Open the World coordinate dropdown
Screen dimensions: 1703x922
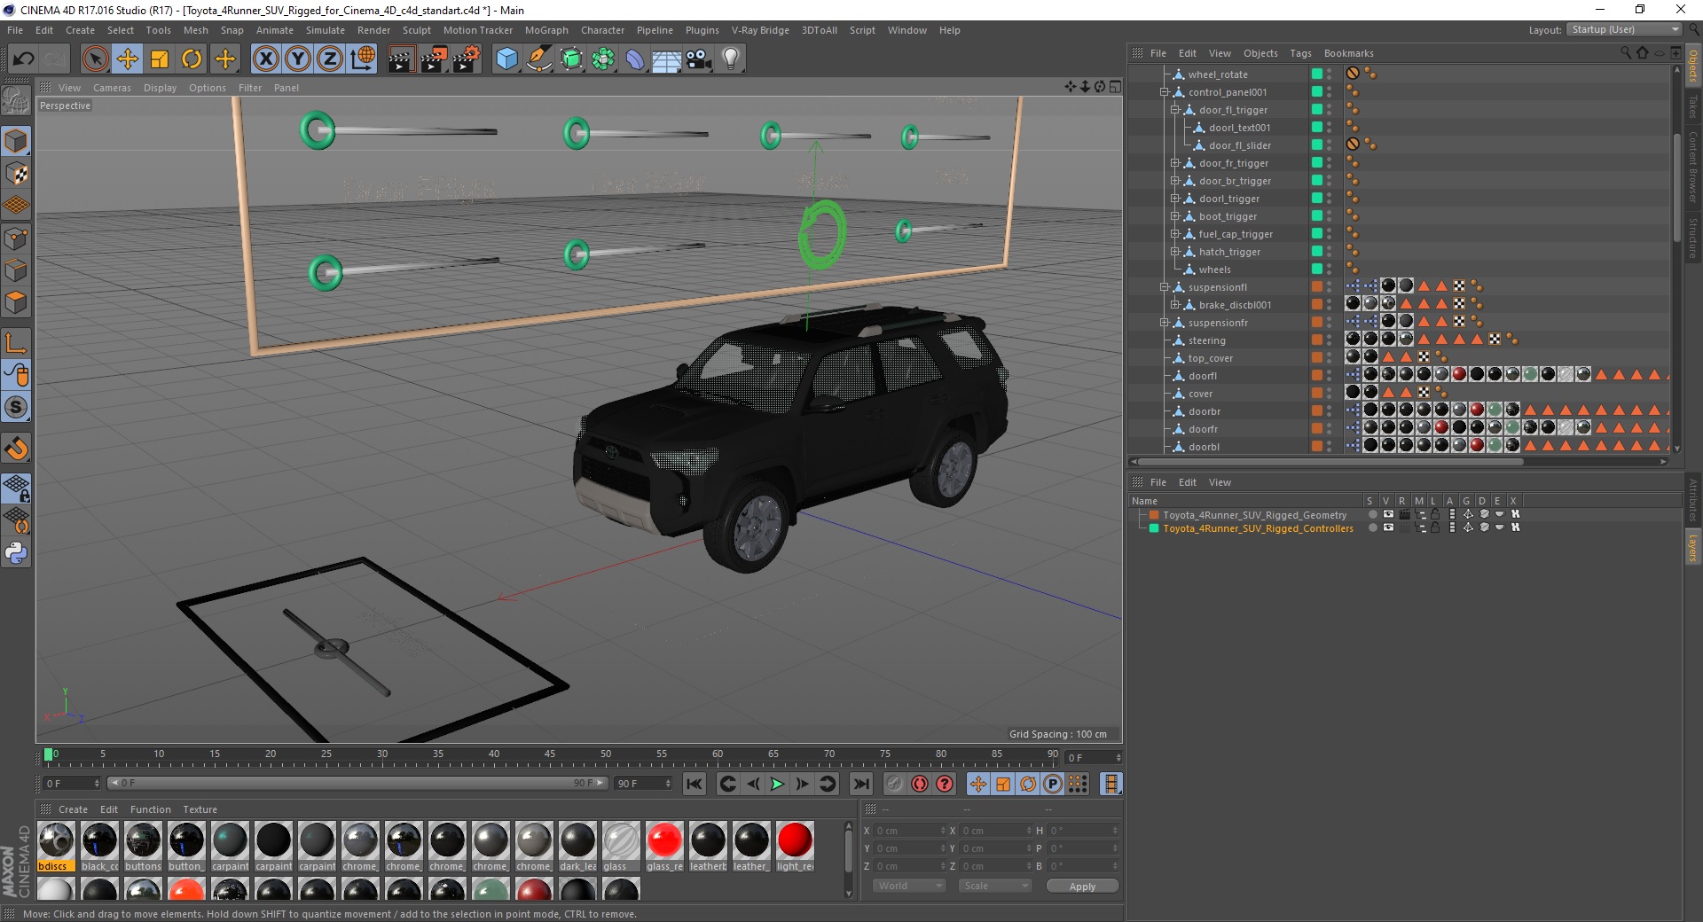point(909,886)
